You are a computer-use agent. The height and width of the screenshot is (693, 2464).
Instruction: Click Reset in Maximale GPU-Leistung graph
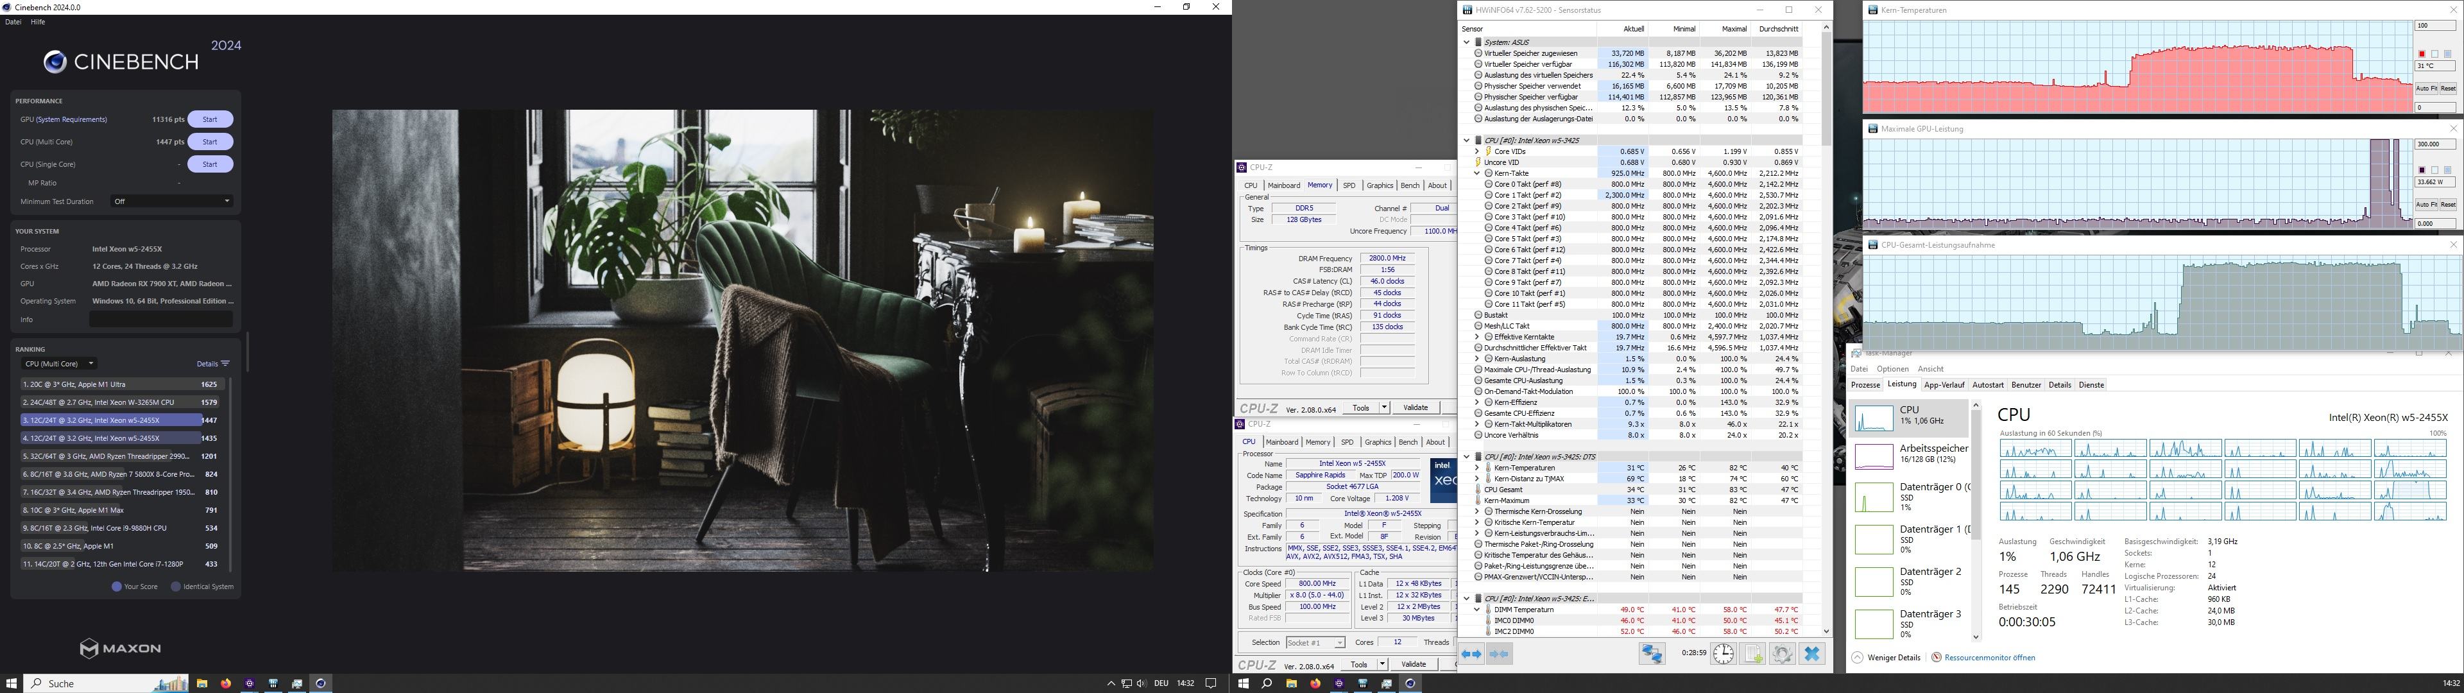(2448, 205)
